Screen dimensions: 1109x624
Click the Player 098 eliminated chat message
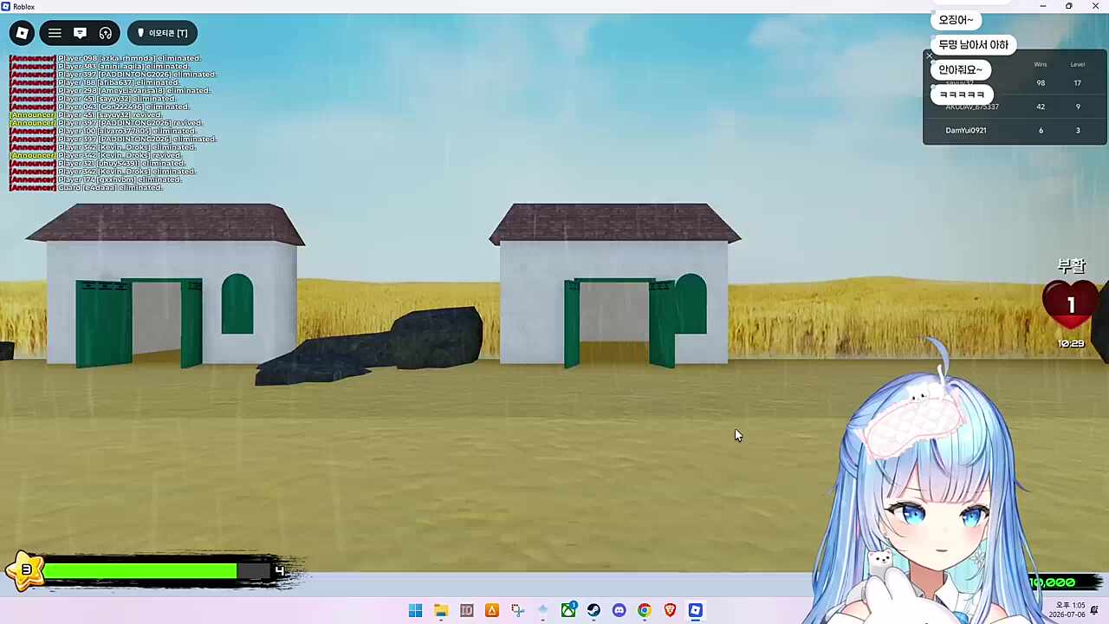pyautogui.click(x=106, y=58)
